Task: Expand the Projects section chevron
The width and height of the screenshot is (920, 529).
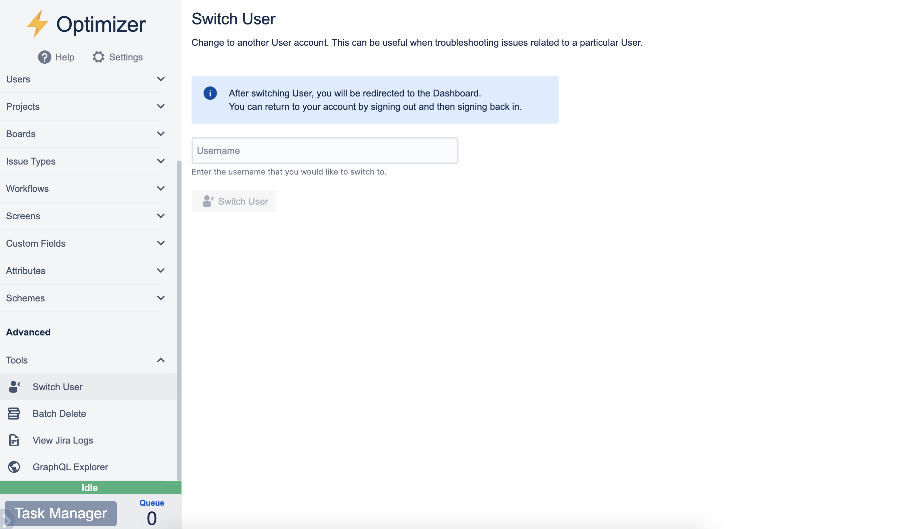Action: pos(161,106)
